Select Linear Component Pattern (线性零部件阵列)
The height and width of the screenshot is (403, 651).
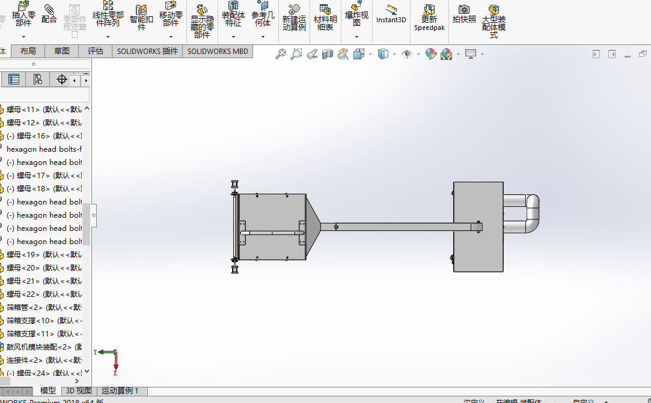108,14
